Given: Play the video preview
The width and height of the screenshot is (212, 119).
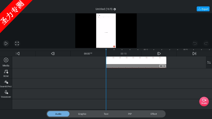Looking at the screenshot, I should tap(6, 43).
